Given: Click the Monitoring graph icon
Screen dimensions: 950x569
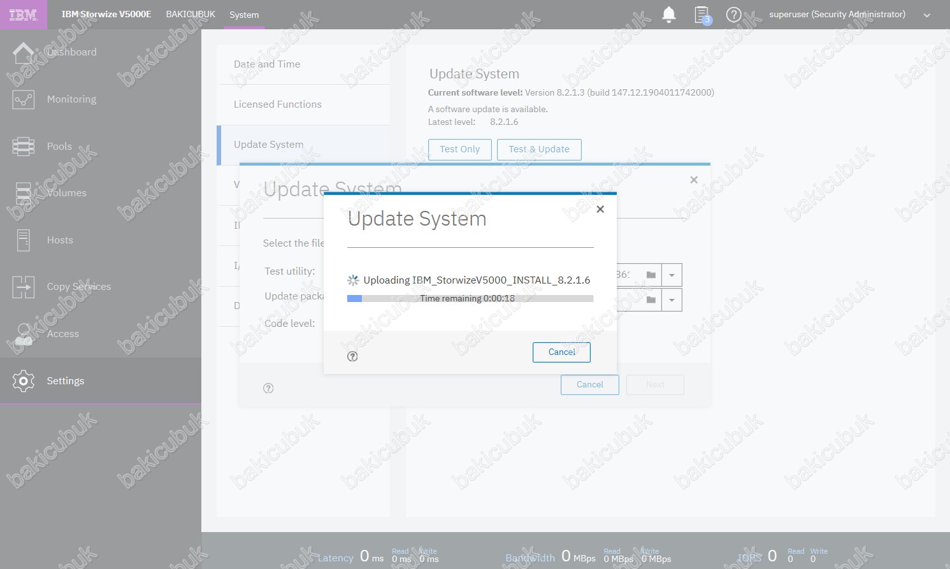Looking at the screenshot, I should pos(24,99).
